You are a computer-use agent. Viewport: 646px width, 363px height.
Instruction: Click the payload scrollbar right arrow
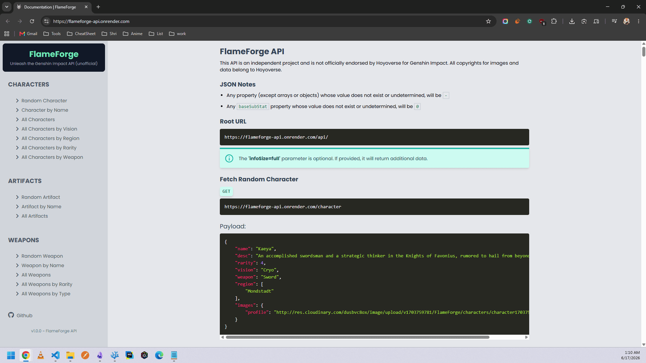(x=526, y=337)
